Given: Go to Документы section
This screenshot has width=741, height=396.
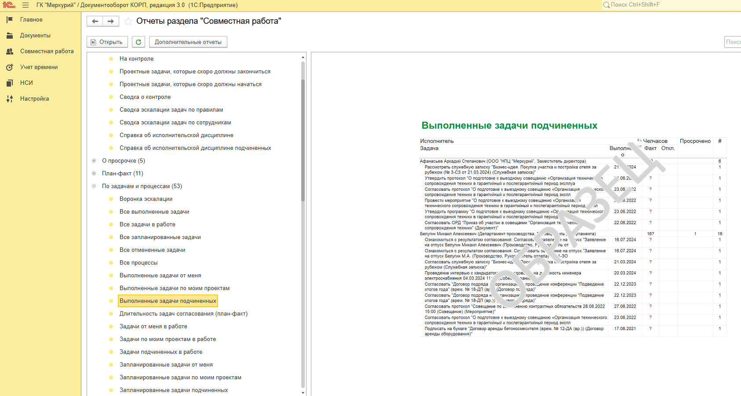Looking at the screenshot, I should coord(35,36).
